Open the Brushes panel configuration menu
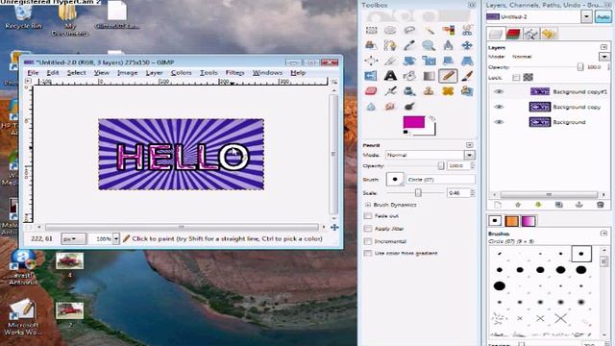 click(603, 234)
